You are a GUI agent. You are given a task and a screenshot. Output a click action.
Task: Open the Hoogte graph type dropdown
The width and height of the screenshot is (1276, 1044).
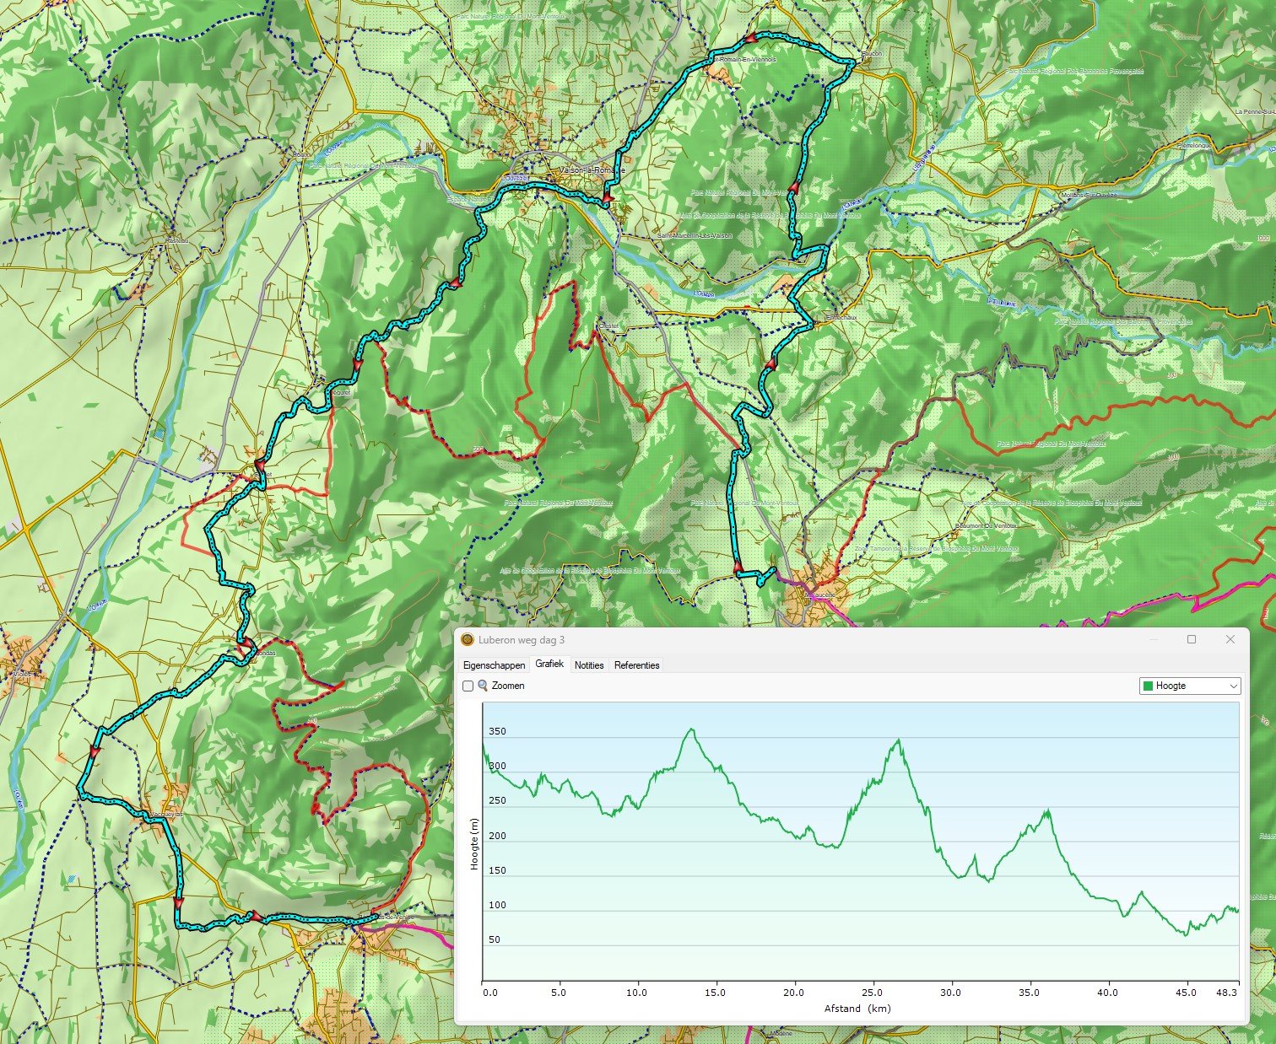pyautogui.click(x=1190, y=686)
